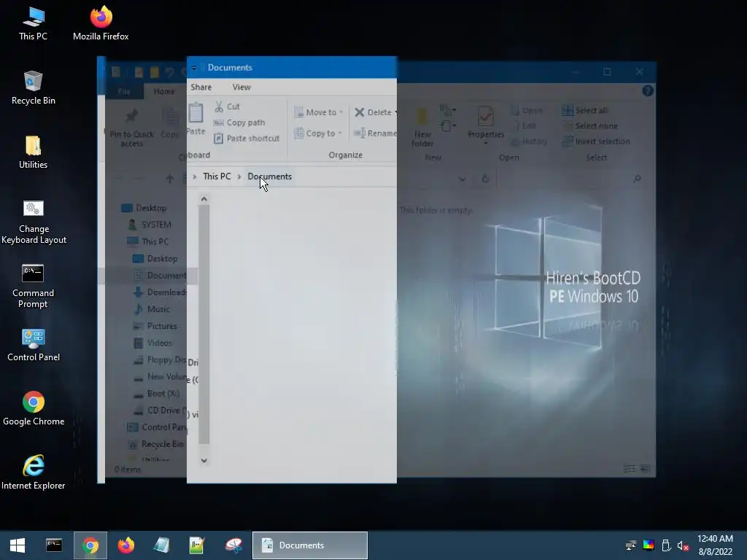This screenshot has height=560, width=747.
Task: Click Select none in the ribbon
Action: pos(589,126)
